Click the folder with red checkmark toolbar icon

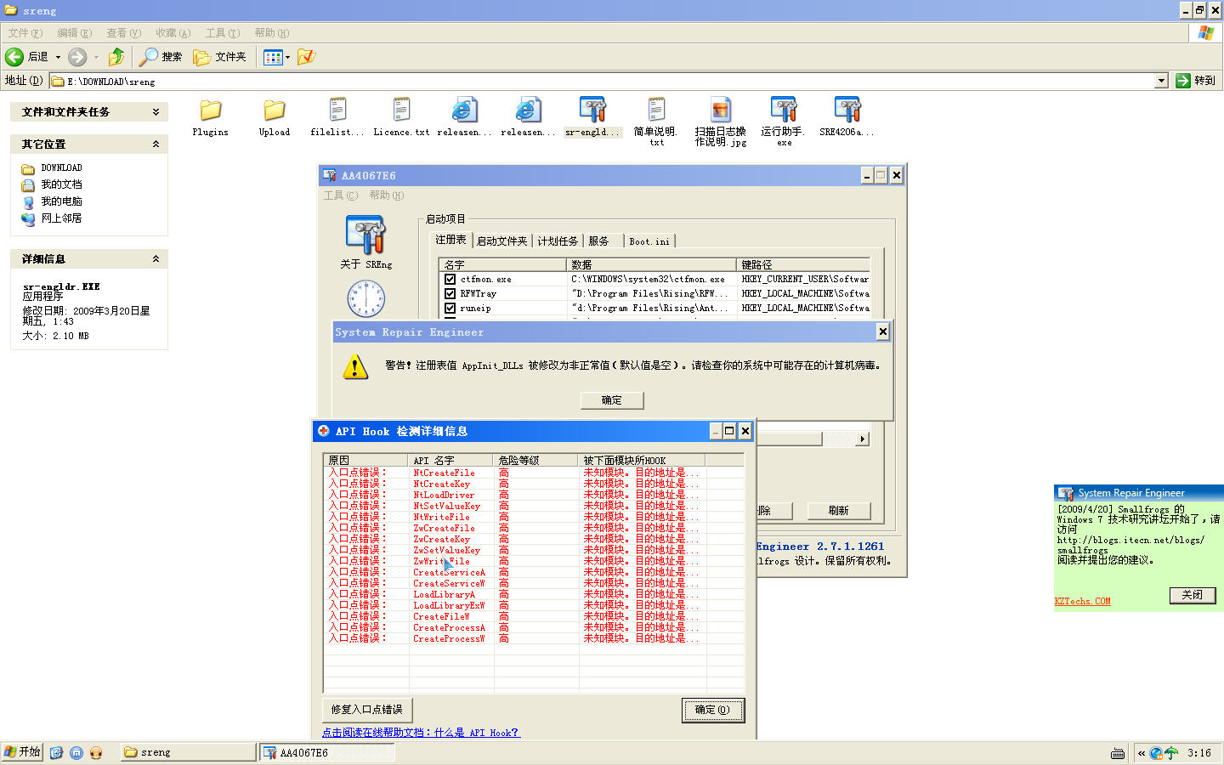coord(306,57)
